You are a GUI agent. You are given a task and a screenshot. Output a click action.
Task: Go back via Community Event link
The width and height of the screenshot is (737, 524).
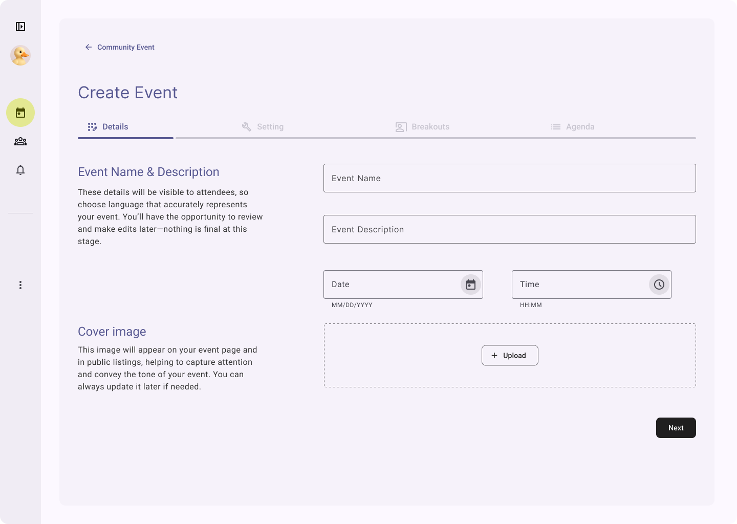tap(126, 47)
